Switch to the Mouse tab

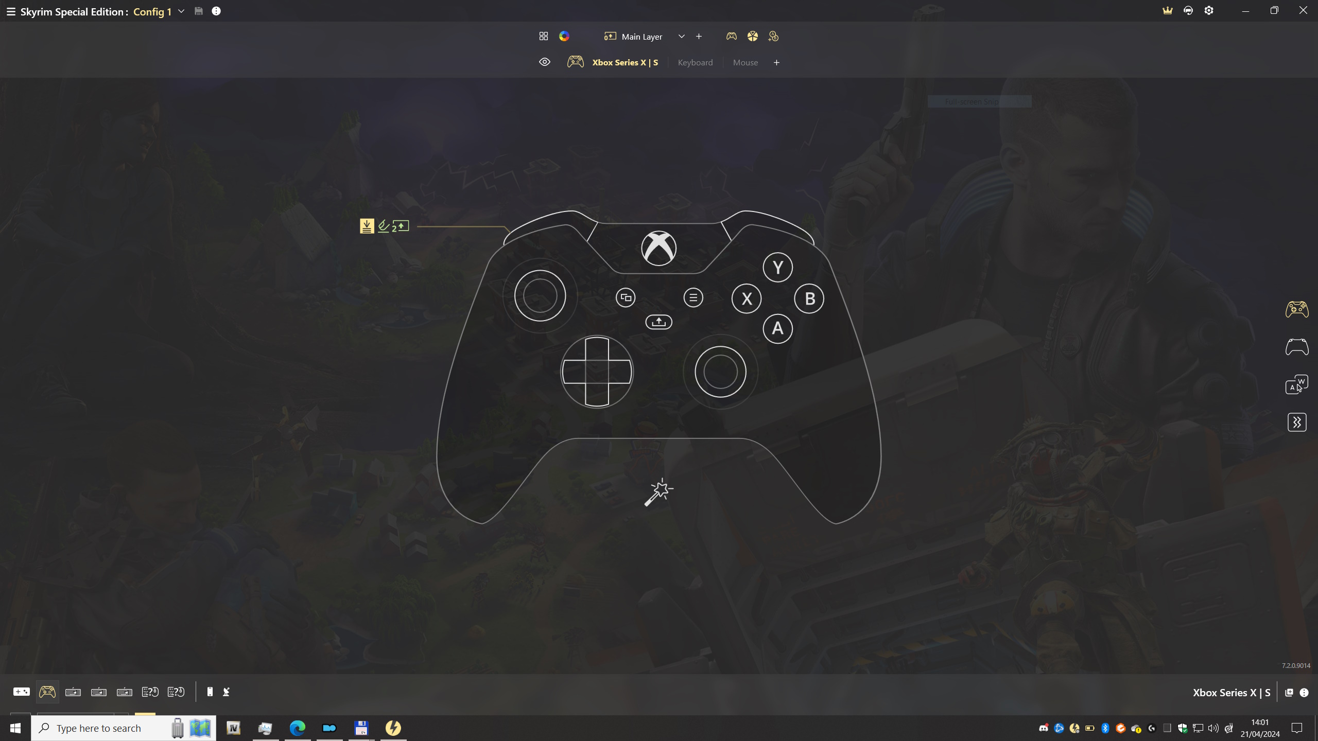point(745,62)
